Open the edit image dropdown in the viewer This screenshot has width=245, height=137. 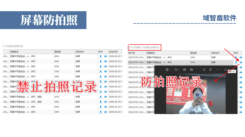point(168,70)
